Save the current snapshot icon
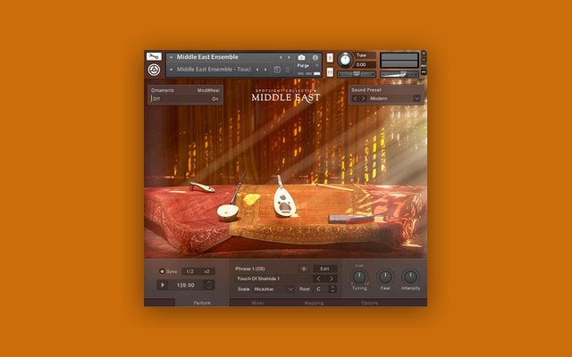 (x=277, y=70)
